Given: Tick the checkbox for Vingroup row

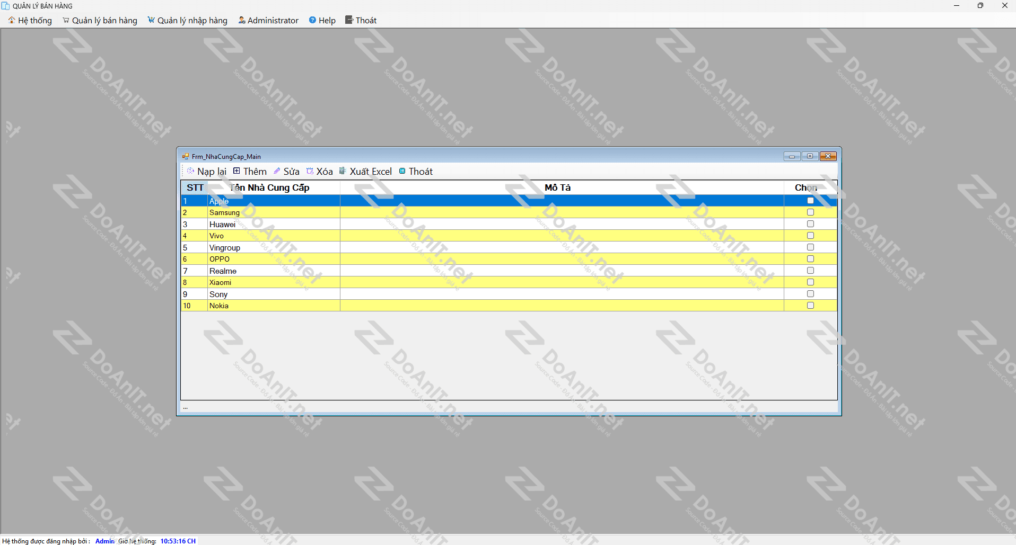Looking at the screenshot, I should coord(810,247).
